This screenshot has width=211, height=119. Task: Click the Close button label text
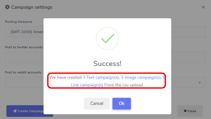pos(192,111)
